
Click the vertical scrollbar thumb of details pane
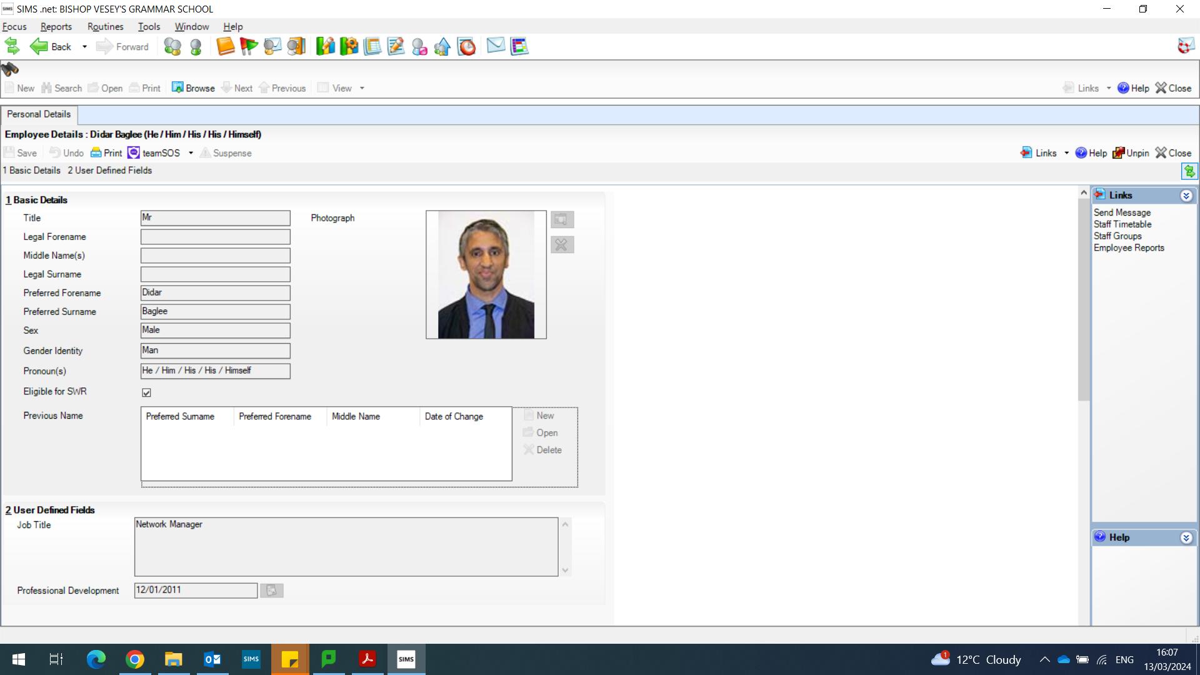pos(1084,300)
